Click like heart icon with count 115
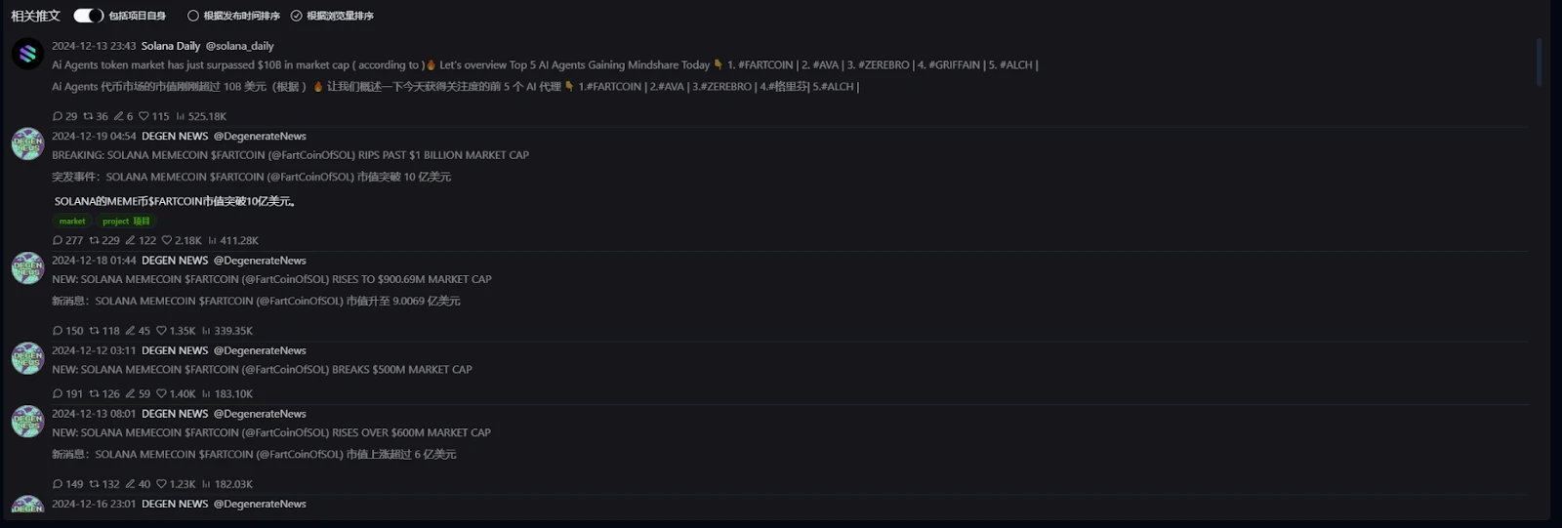The height and width of the screenshot is (528, 1562). click(144, 116)
